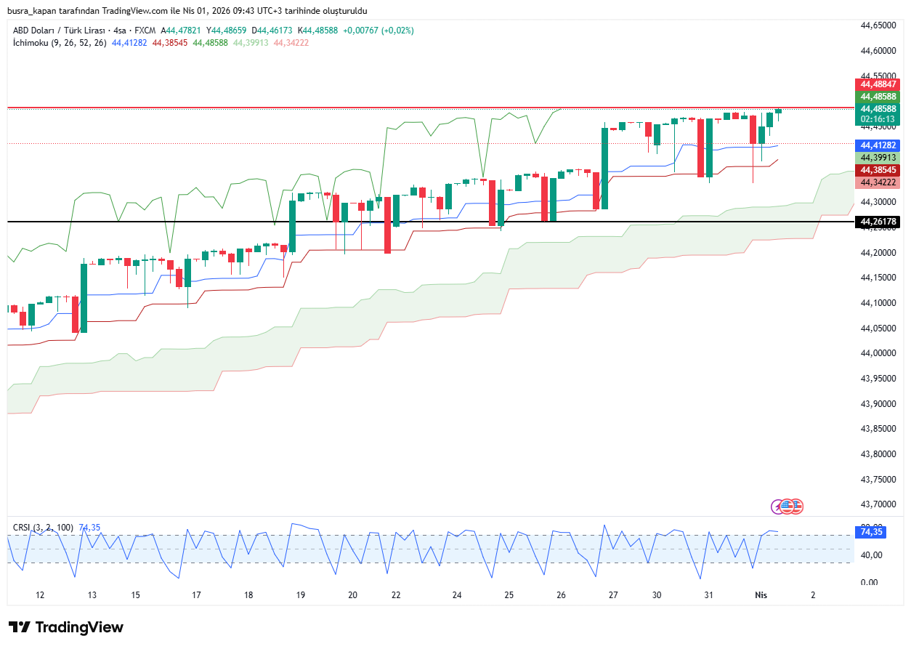Image resolution: width=911 pixels, height=649 pixels.
Task: Click the red 44,48847 price label
Action: tap(878, 84)
